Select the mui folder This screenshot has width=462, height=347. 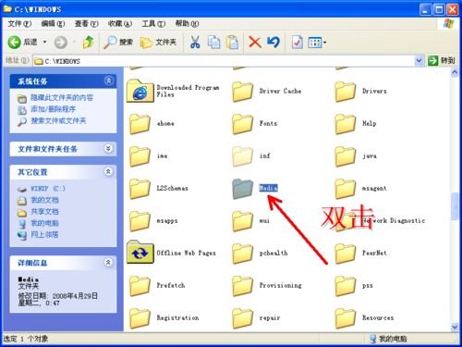251,221
